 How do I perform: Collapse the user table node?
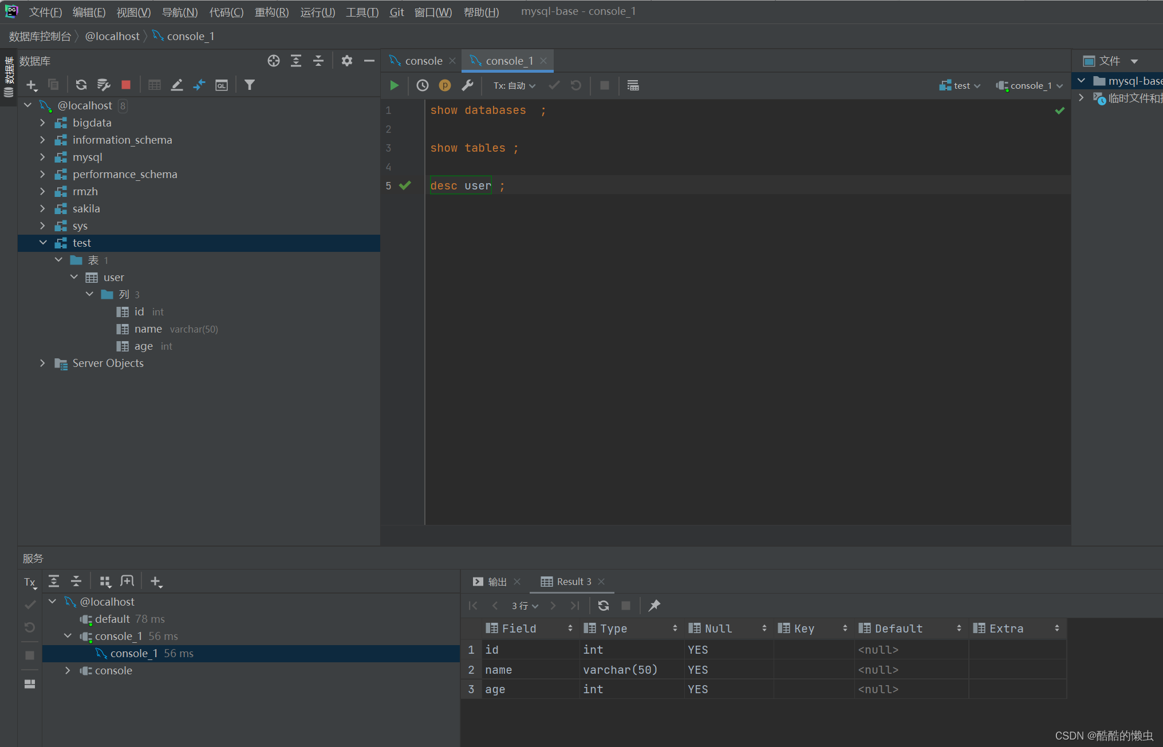point(74,277)
